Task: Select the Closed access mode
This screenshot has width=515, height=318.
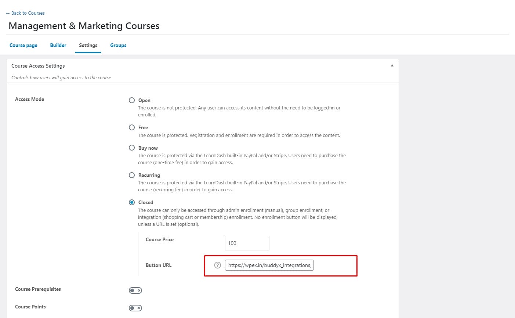Action: tap(132, 202)
